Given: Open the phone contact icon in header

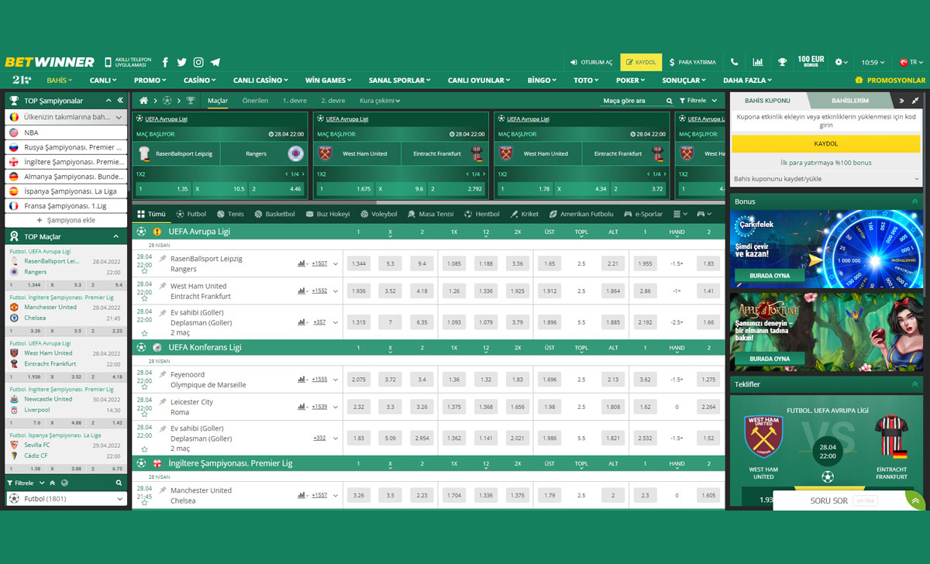Looking at the screenshot, I should click(735, 62).
